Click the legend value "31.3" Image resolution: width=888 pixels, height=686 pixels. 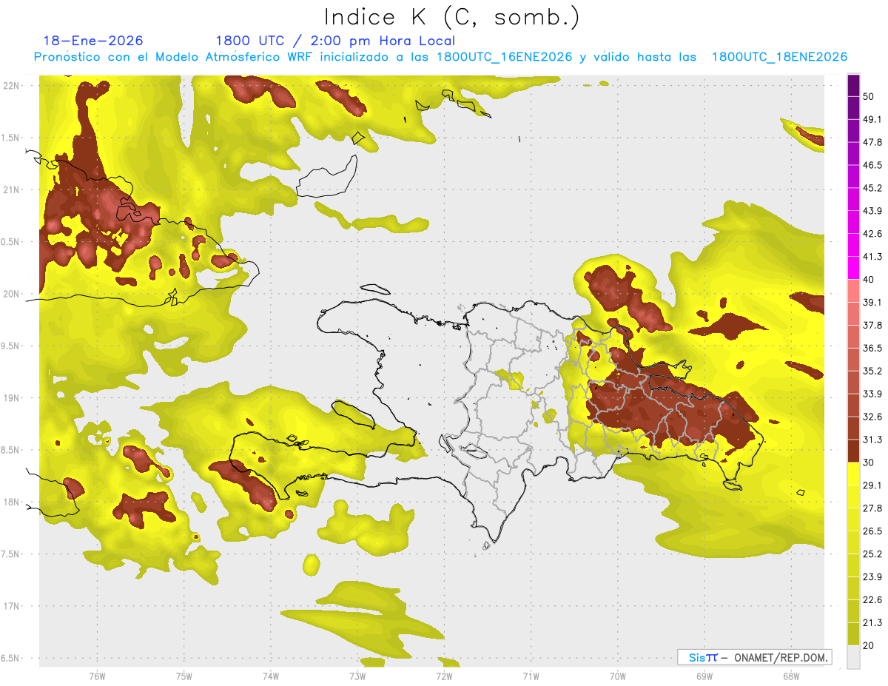pyautogui.click(x=872, y=440)
